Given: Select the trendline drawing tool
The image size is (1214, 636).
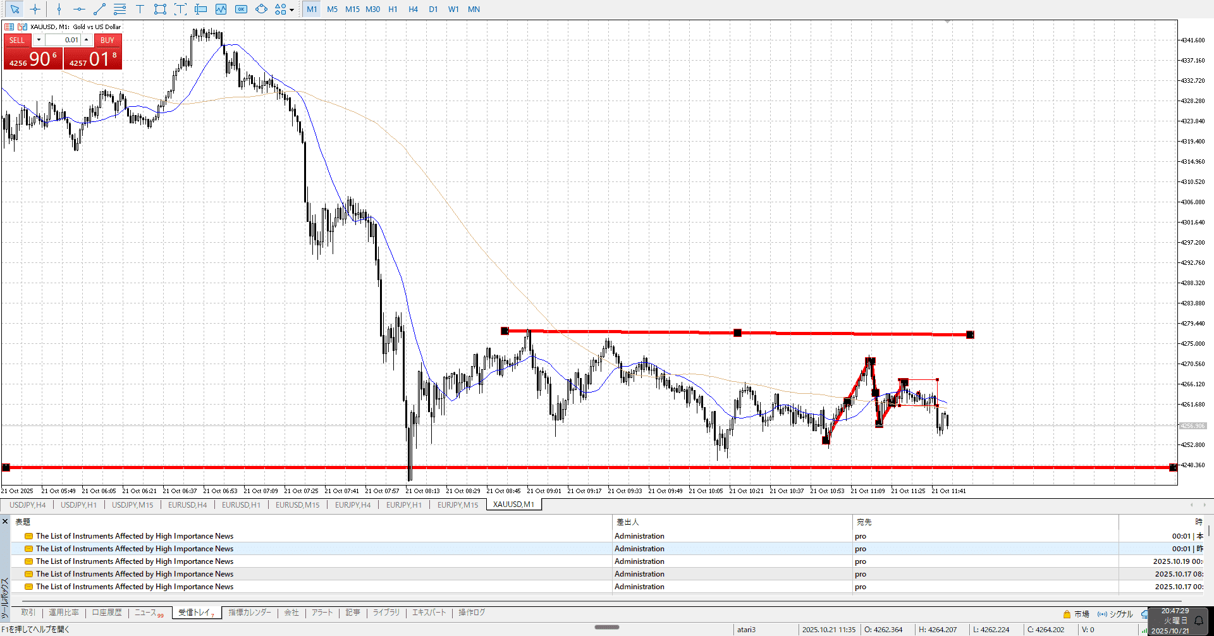Looking at the screenshot, I should pos(99,9).
